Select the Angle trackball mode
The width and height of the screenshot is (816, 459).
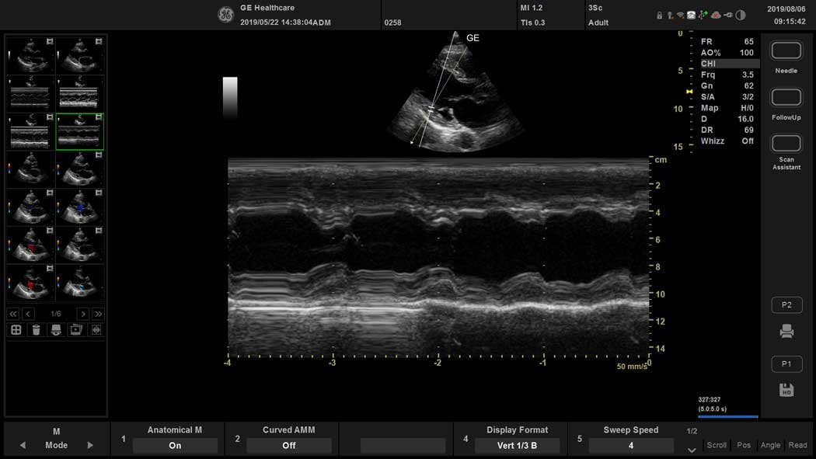[x=770, y=445]
